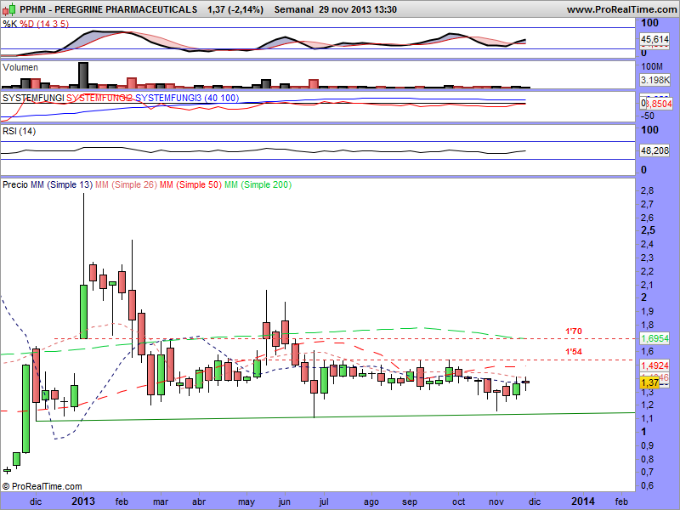This screenshot has width=680, height=510.
Task: Click the red 1,4924 moving average value
Action: coord(654,365)
